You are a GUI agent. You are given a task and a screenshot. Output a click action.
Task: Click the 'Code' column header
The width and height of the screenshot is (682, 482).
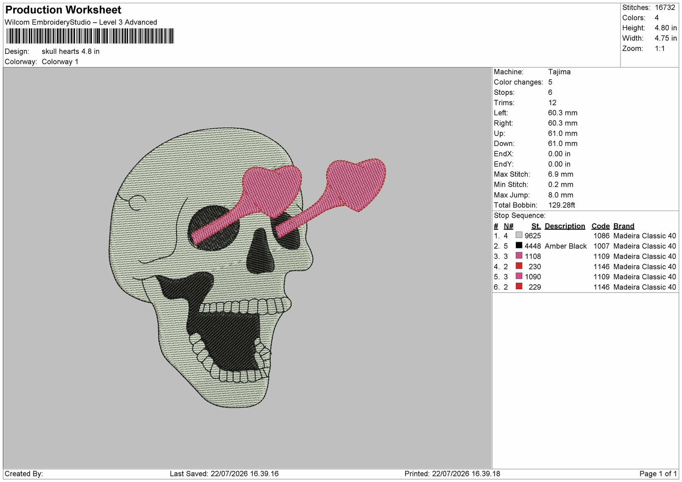point(600,226)
